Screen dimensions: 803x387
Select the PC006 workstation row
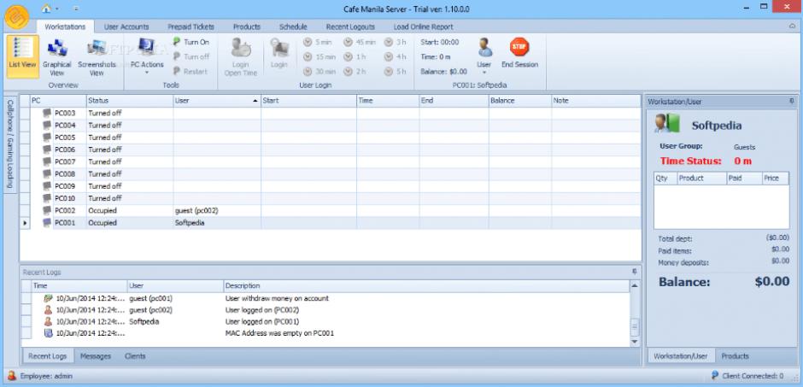[331, 150]
